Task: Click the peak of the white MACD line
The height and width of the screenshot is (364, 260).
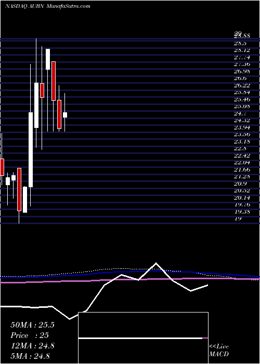Action: [x=156, y=263]
